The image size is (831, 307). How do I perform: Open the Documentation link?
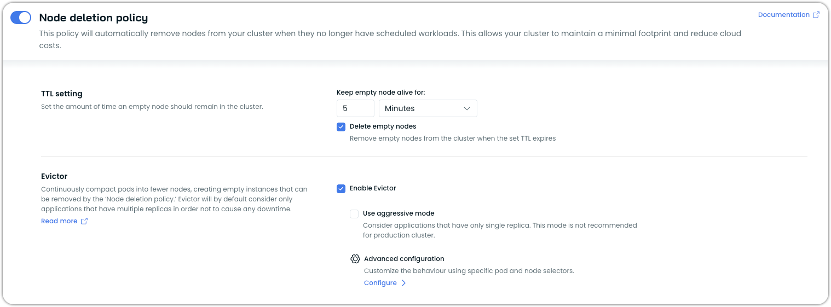pos(783,15)
